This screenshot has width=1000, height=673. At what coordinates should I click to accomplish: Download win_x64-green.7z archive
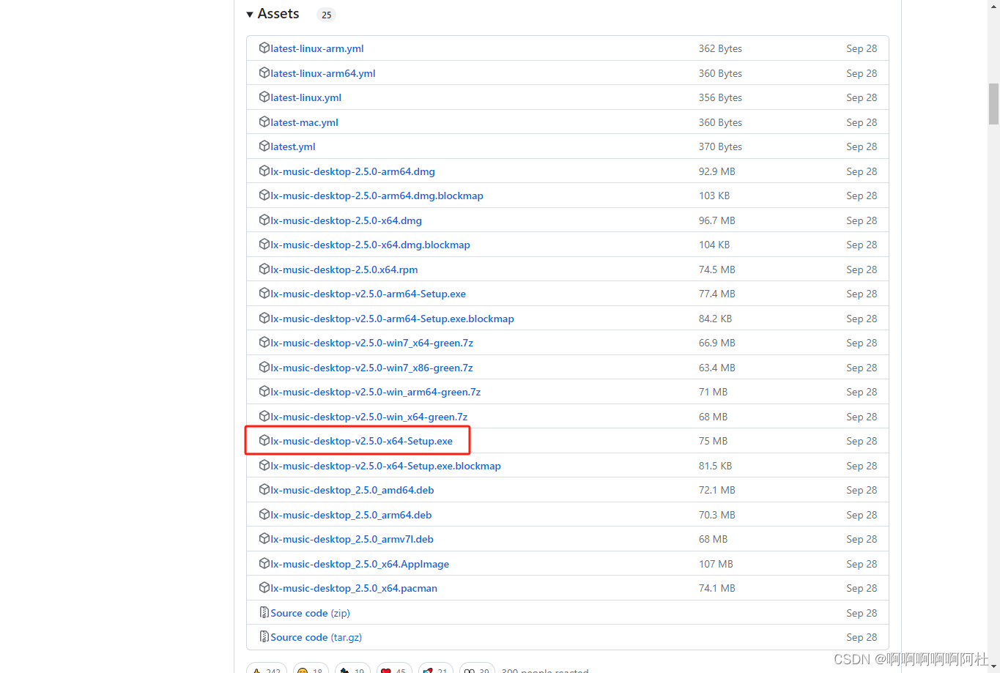(x=369, y=417)
